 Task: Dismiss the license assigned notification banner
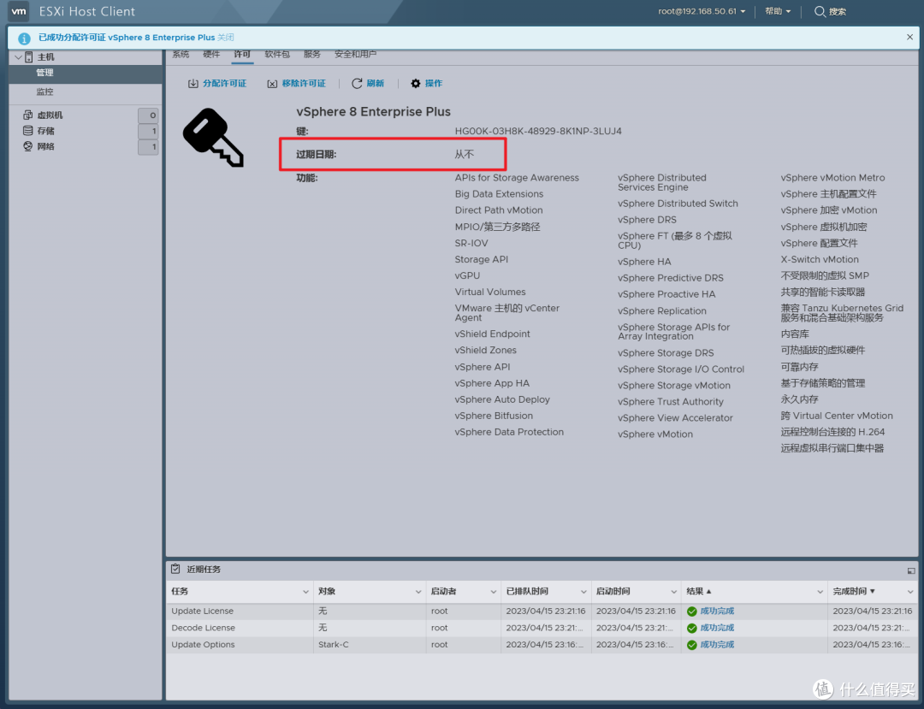click(x=909, y=38)
